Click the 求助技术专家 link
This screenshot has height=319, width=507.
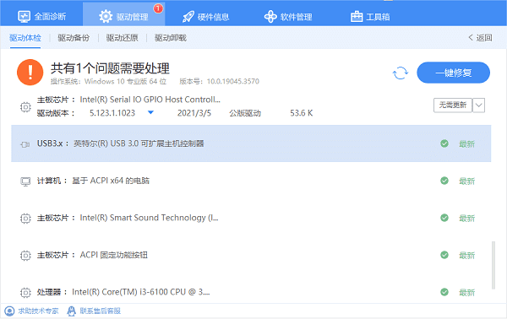click(x=38, y=311)
